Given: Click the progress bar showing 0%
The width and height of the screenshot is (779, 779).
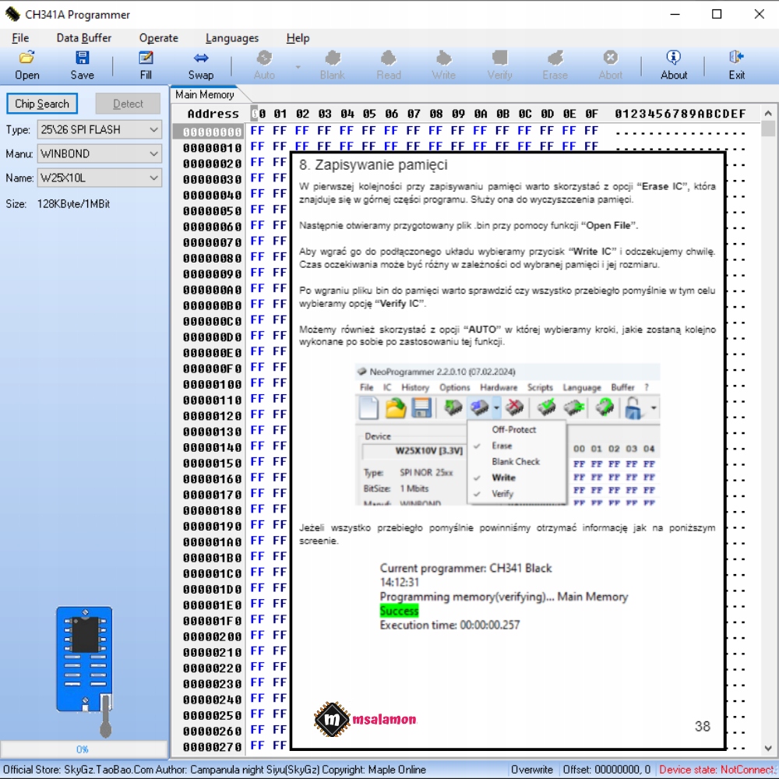Looking at the screenshot, I should coord(83,749).
